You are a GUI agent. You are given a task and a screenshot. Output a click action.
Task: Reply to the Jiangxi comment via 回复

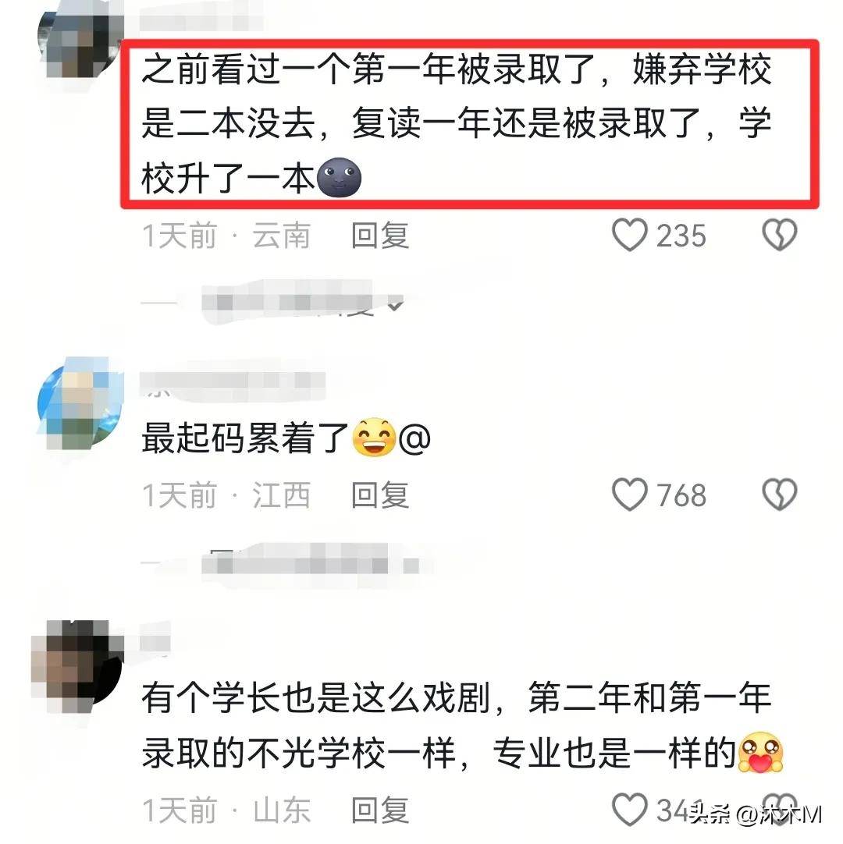pyautogui.click(x=380, y=495)
